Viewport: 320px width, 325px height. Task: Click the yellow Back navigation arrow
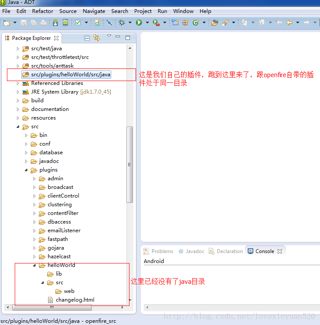tap(289, 23)
